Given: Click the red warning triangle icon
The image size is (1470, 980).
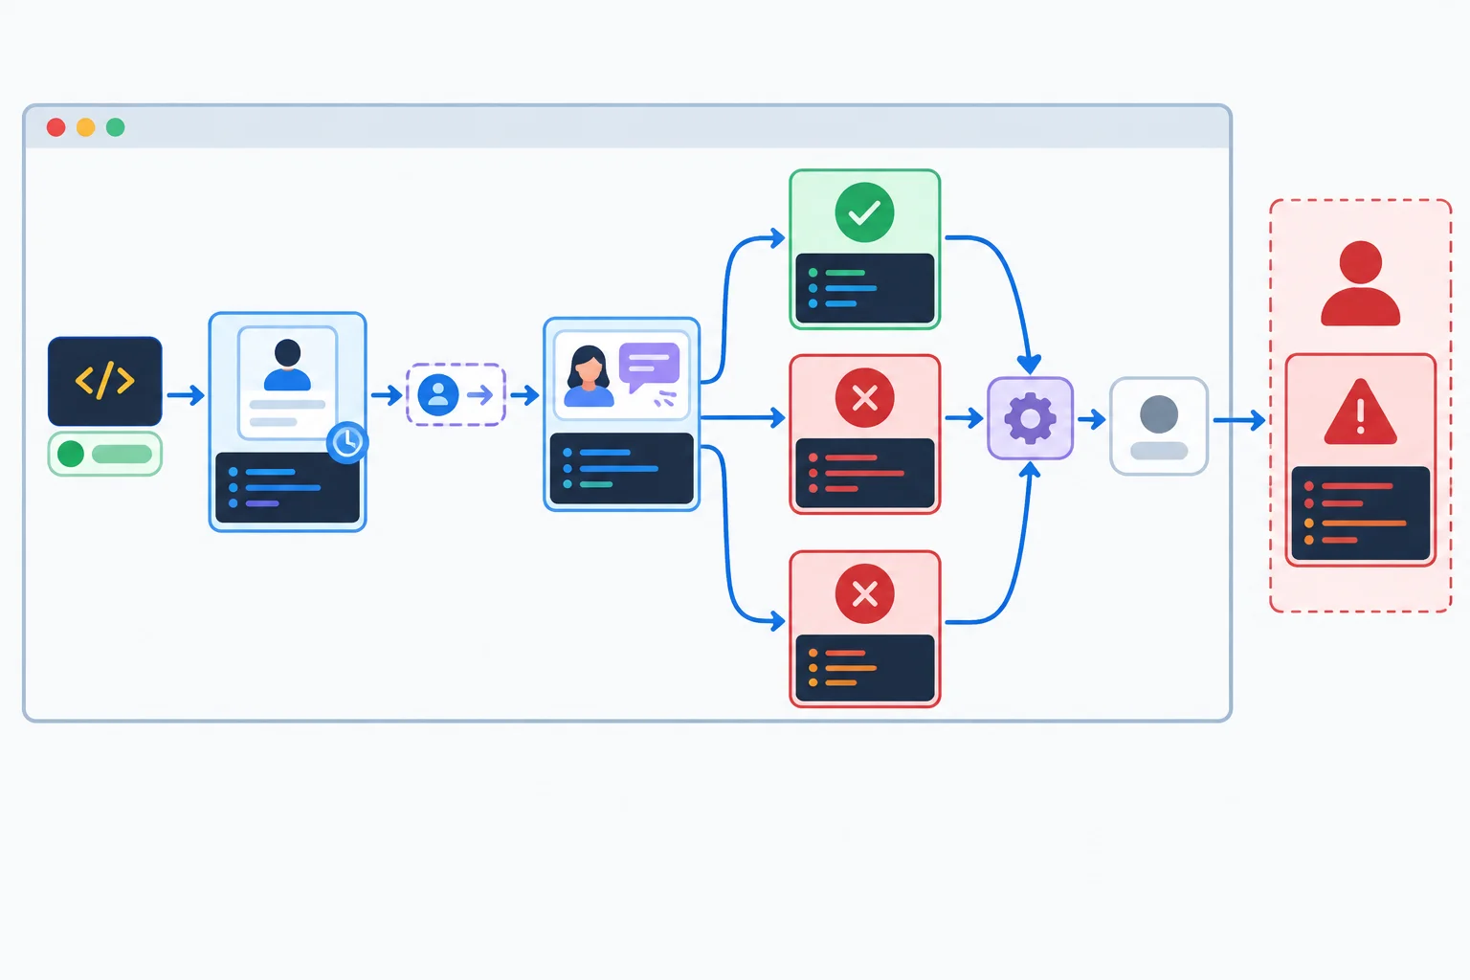Looking at the screenshot, I should point(1360,412).
